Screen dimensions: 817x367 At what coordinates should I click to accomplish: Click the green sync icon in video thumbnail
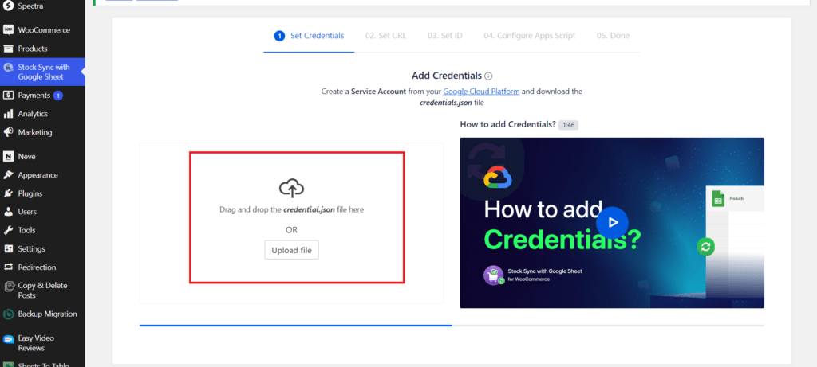click(706, 247)
